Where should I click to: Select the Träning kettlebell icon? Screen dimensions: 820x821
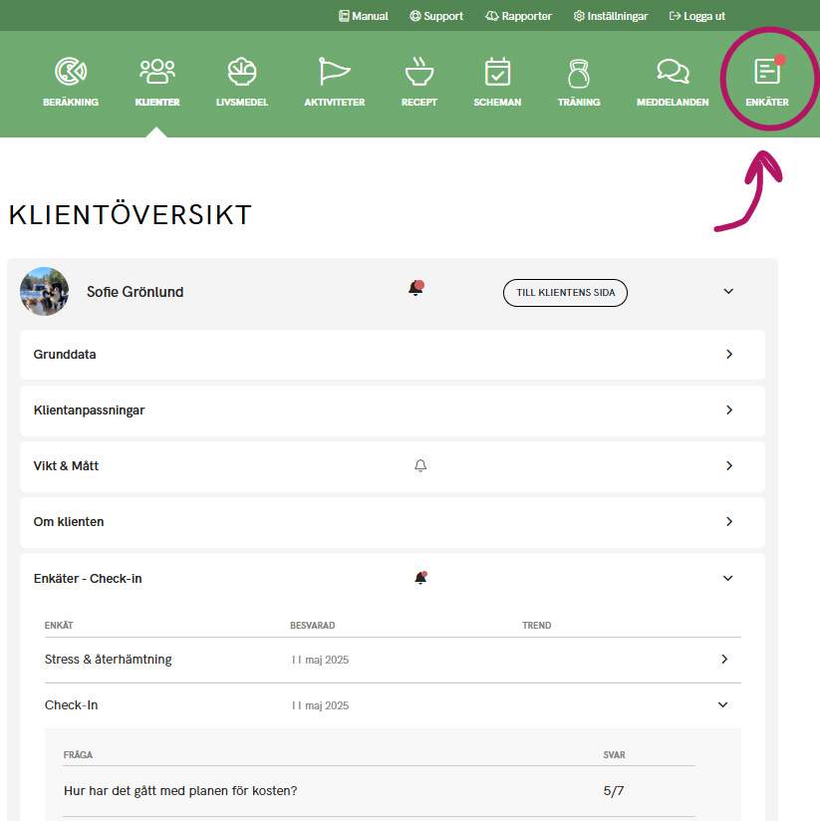(x=578, y=73)
